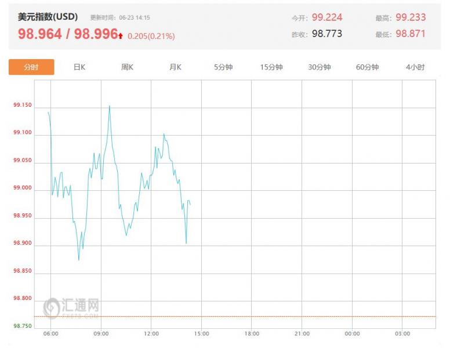The height and width of the screenshot is (348, 450).
Task: Click the 今开 value 99.224
Action: 327,17
